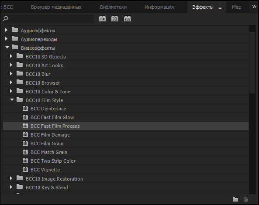Screen dimensions: 259x205
Task: Switch to the Информация tab
Action: click(159, 7)
